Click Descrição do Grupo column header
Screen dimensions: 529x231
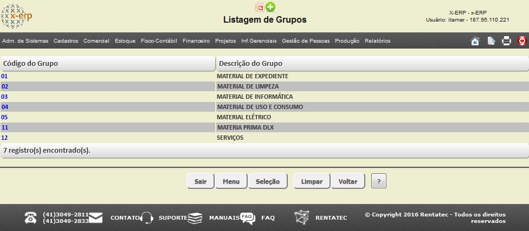372,64
